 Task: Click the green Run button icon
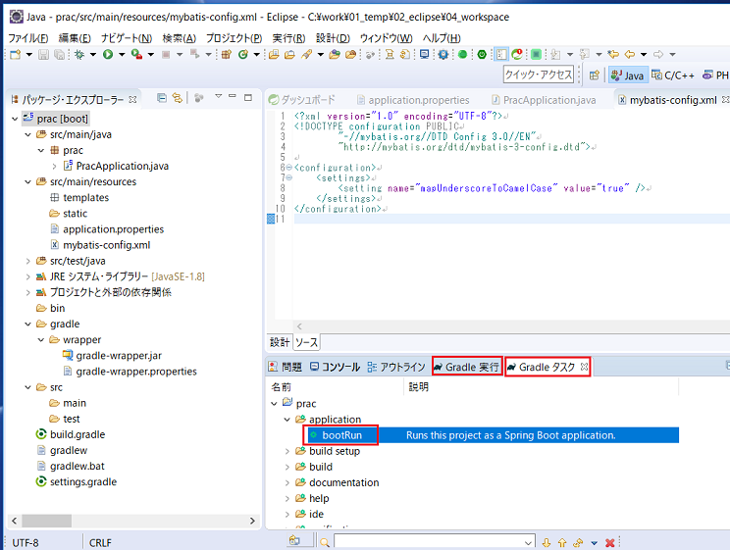pos(108,55)
